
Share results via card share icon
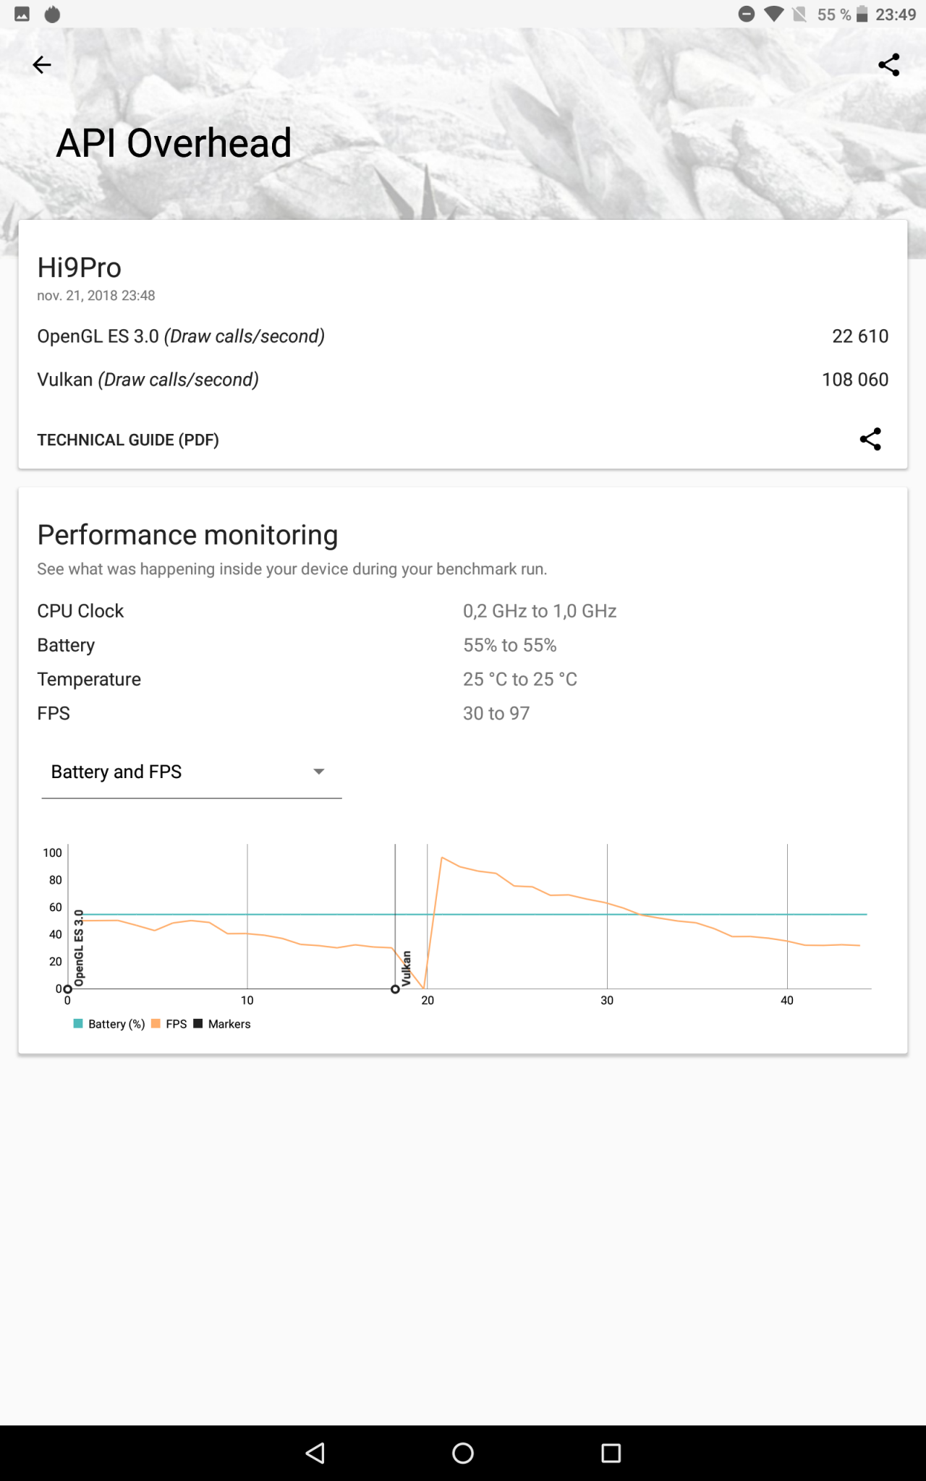[870, 439]
